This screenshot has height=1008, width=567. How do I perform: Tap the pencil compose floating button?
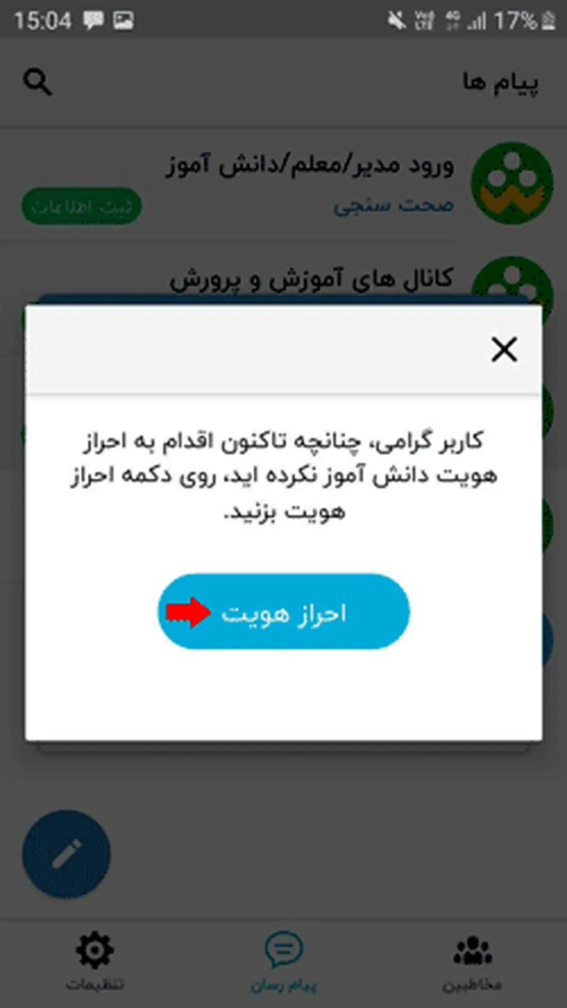coord(66,854)
